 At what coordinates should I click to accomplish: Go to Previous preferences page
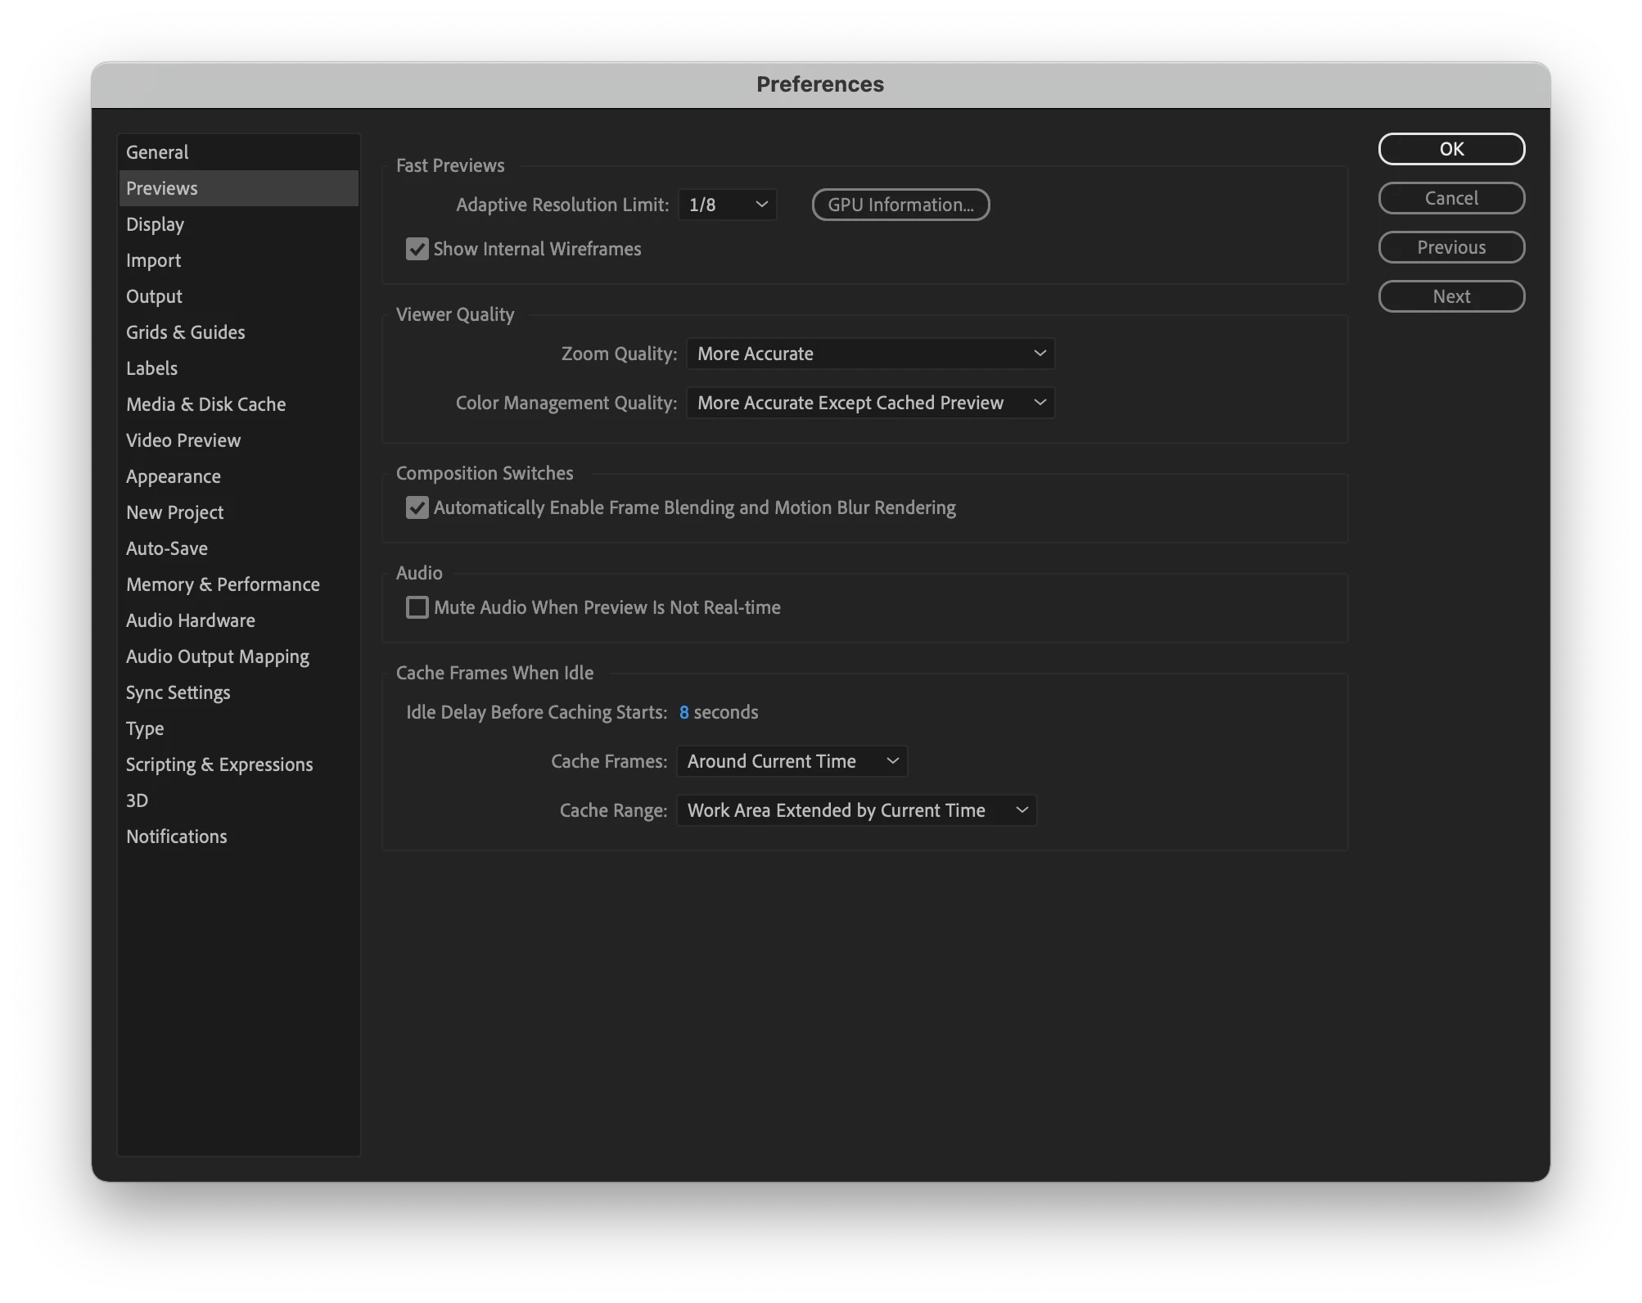1450,247
